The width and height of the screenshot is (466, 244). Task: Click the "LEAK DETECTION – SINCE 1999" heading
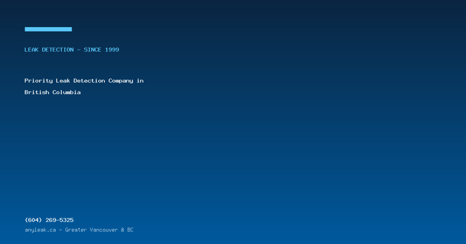tap(72, 50)
